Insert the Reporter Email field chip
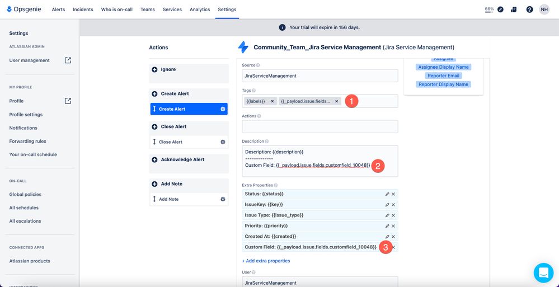The height and width of the screenshot is (287, 559). pyautogui.click(x=444, y=76)
